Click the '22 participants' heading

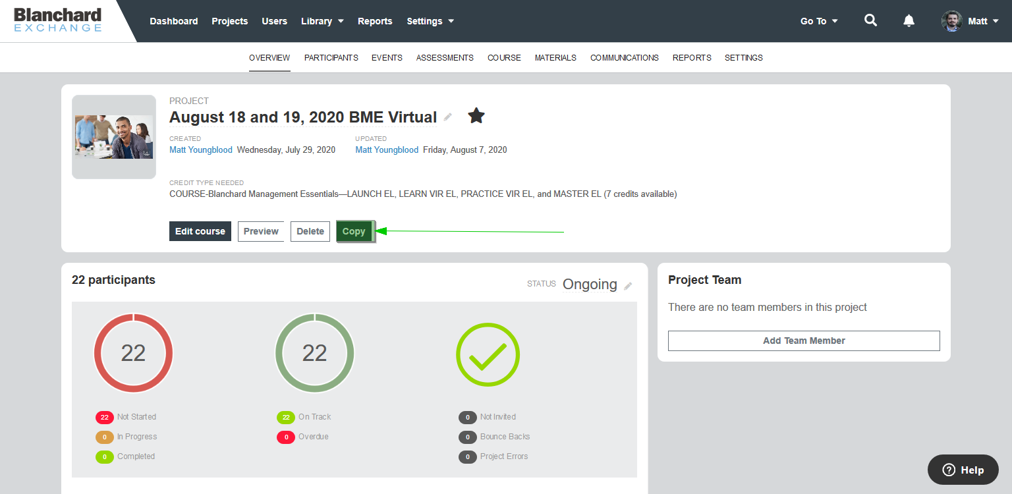click(113, 280)
